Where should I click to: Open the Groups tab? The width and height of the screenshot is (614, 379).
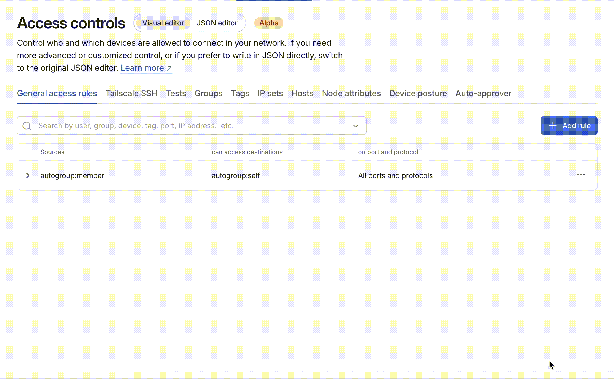click(x=208, y=93)
